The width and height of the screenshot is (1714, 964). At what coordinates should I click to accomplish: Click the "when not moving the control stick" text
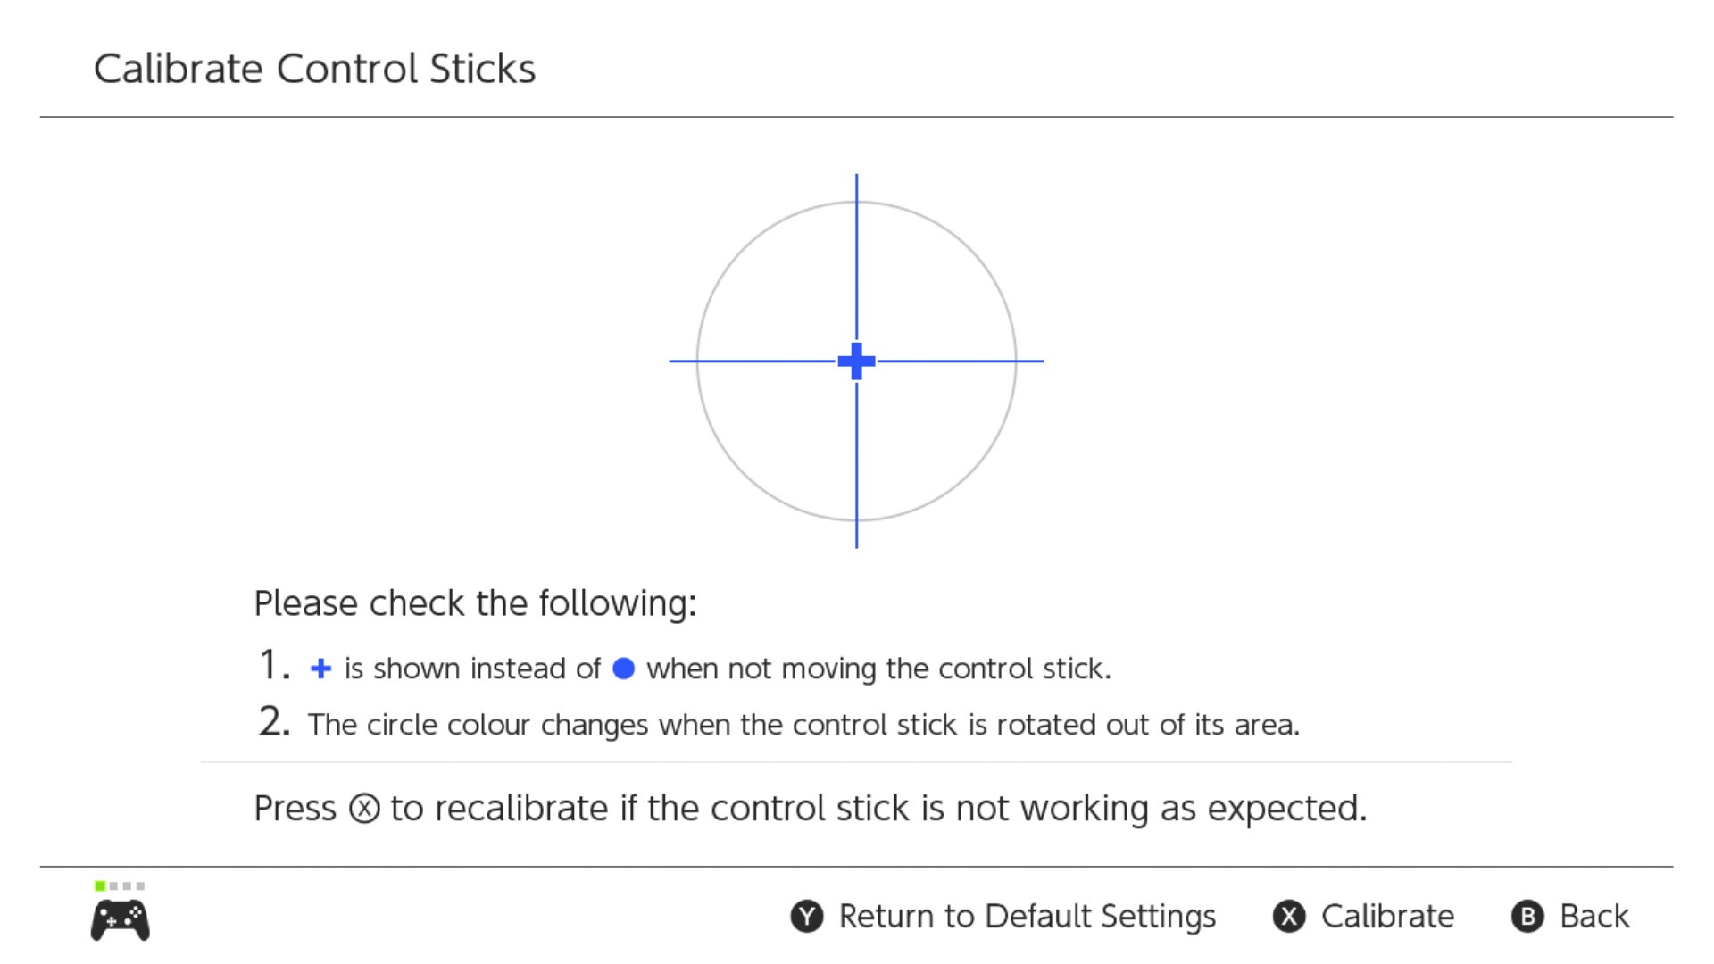[878, 669]
